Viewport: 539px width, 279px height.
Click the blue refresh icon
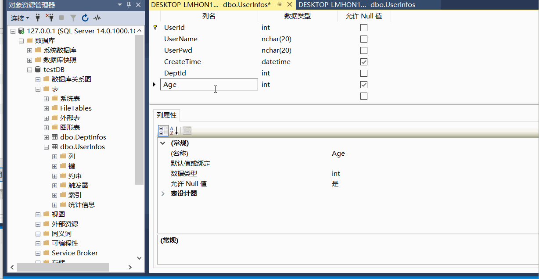coord(85,18)
